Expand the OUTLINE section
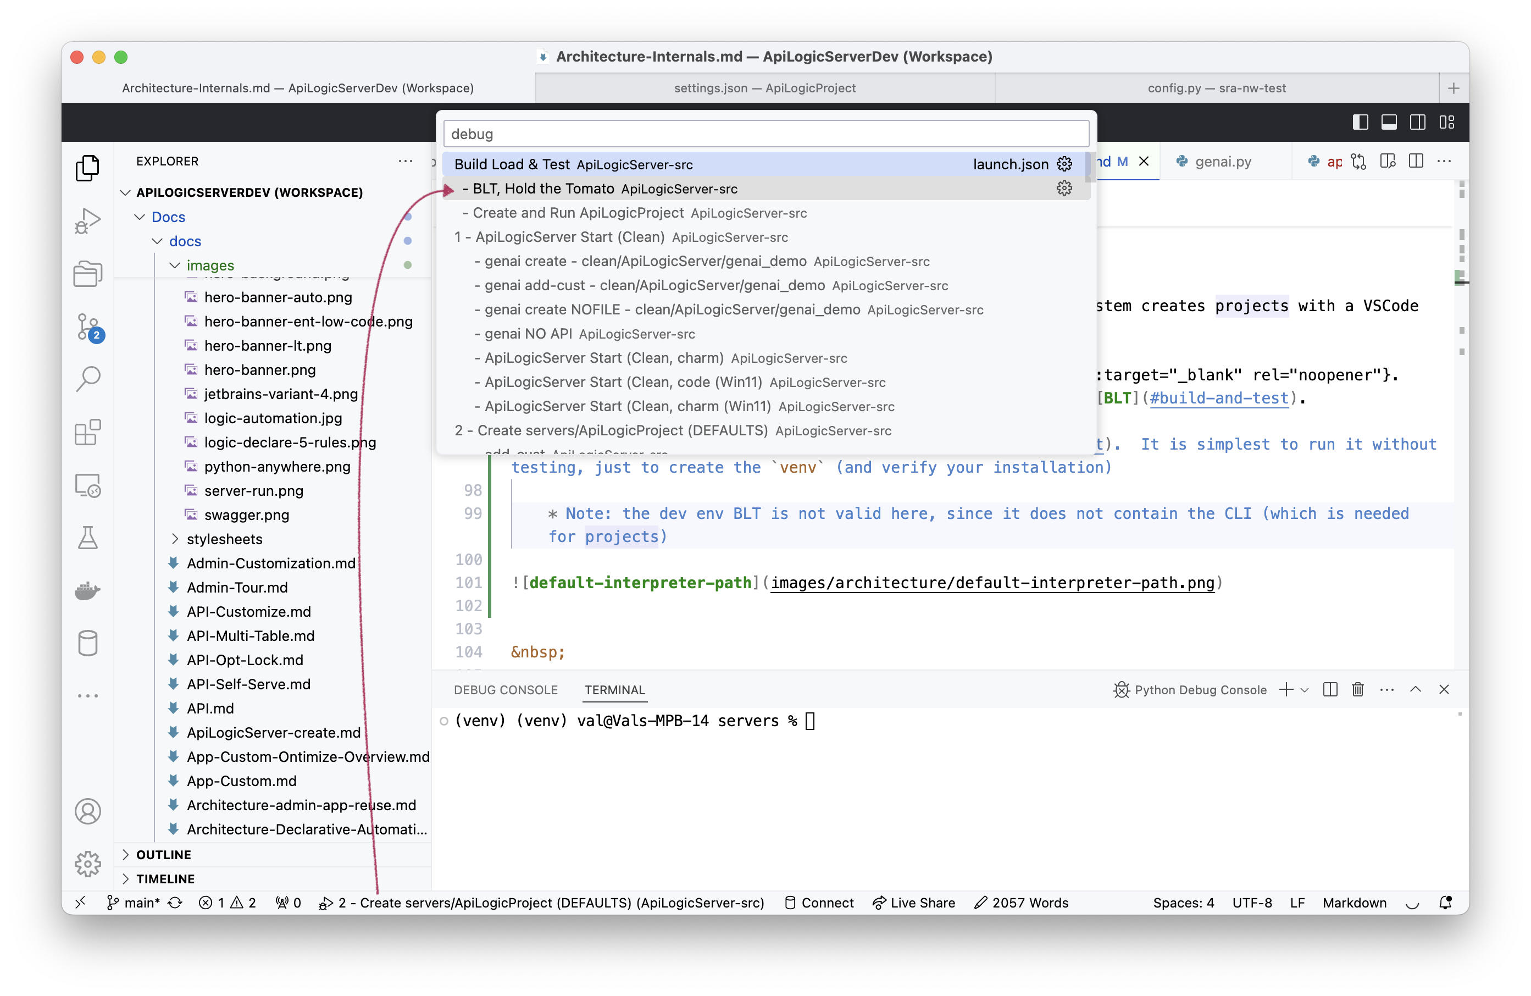The width and height of the screenshot is (1531, 996). (x=163, y=854)
